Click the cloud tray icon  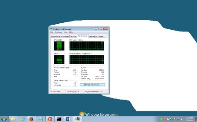168,119
